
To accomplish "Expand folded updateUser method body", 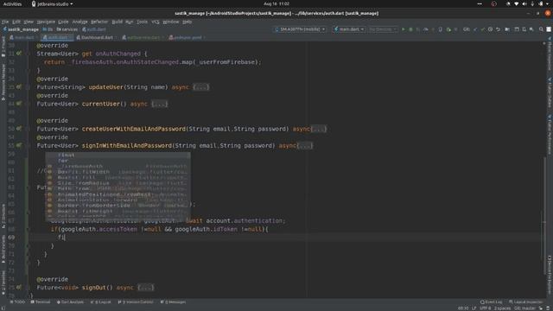I will coord(201,87).
